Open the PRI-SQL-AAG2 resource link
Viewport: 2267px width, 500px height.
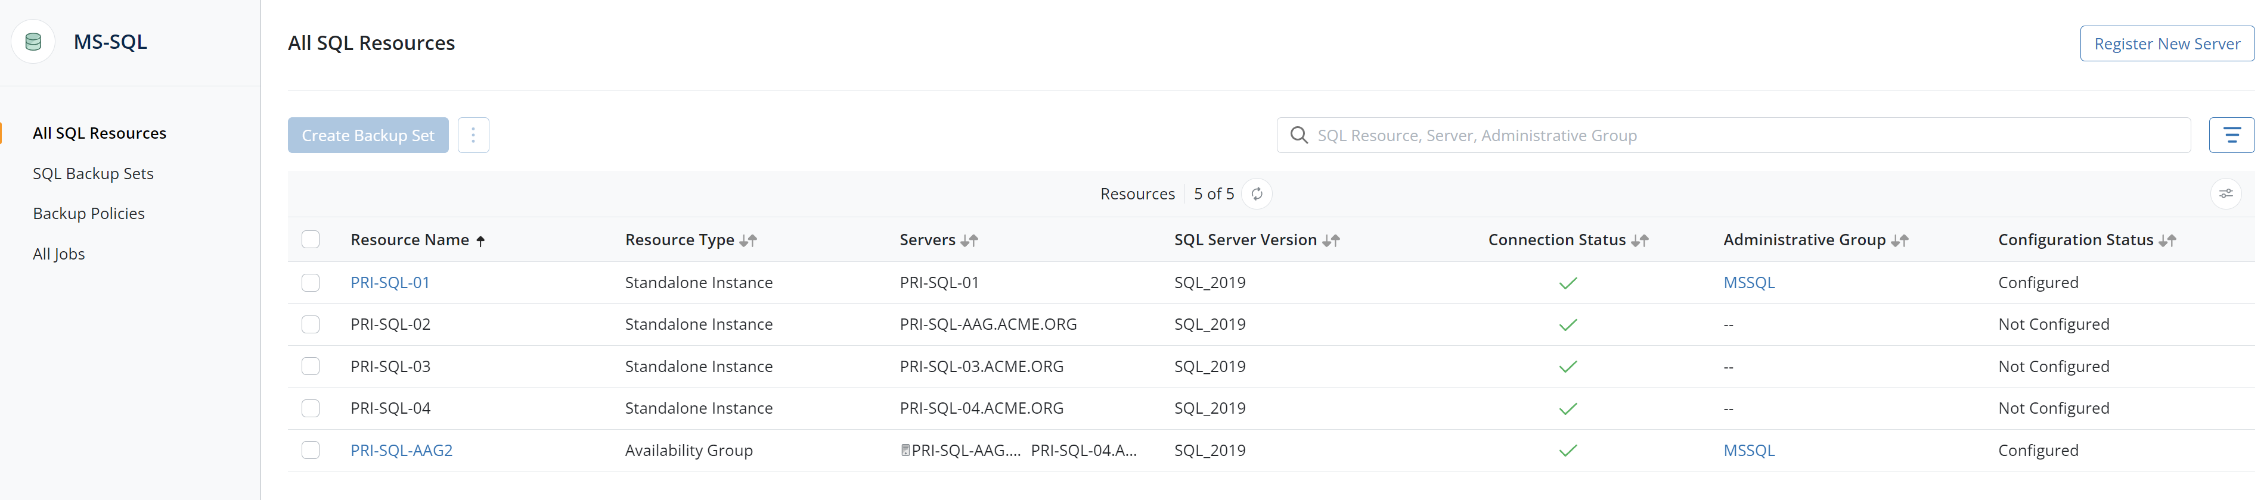(401, 451)
